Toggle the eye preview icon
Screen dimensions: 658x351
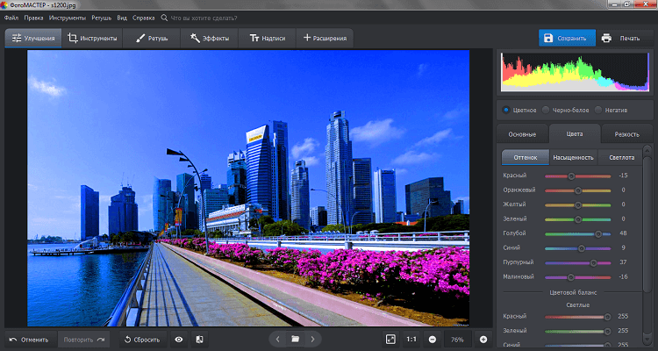pyautogui.click(x=179, y=339)
